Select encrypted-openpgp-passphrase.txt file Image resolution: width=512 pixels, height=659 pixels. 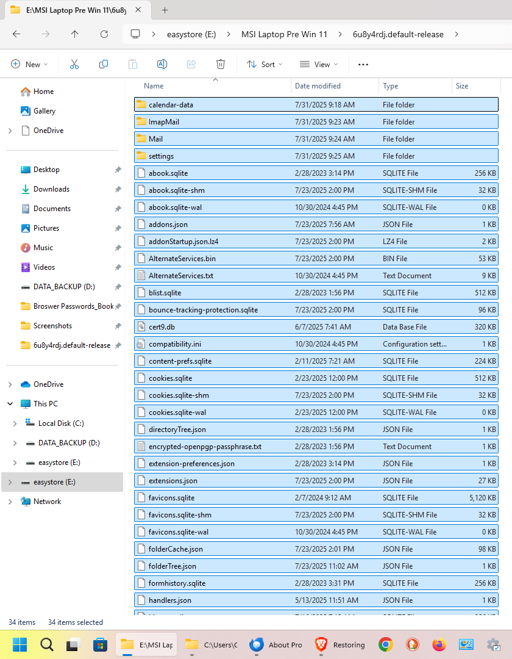click(316, 446)
